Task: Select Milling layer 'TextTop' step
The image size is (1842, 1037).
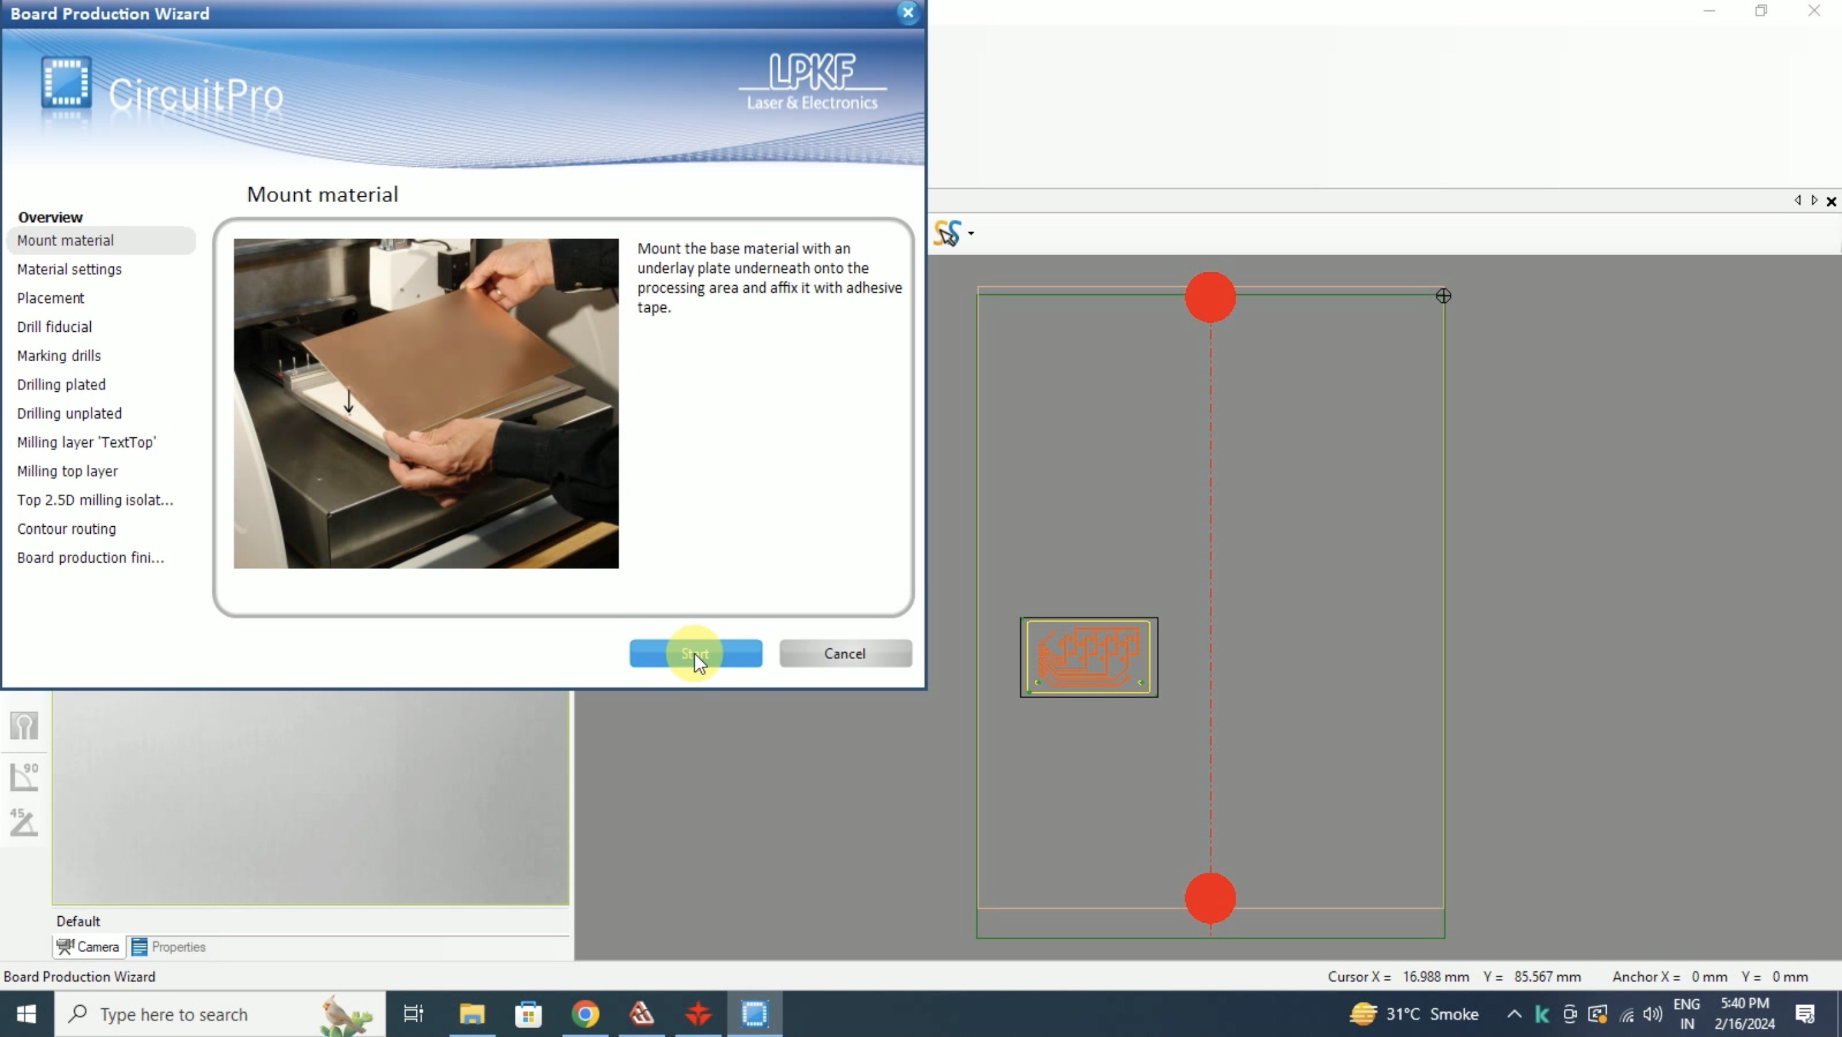Action: point(86,442)
